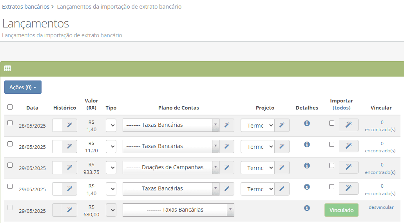The width and height of the screenshot is (404, 223).
Task: Click histórico magic wand in first 28/05/2025 row
Action: 70,125
